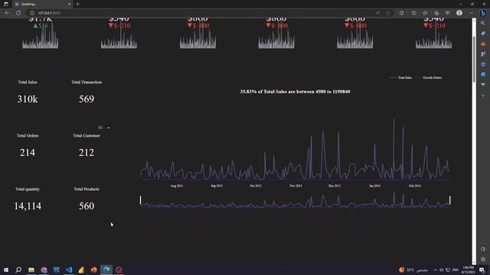Open the taskbar clock showing 1:00 PM
The image size is (490, 275).
tap(468, 270)
